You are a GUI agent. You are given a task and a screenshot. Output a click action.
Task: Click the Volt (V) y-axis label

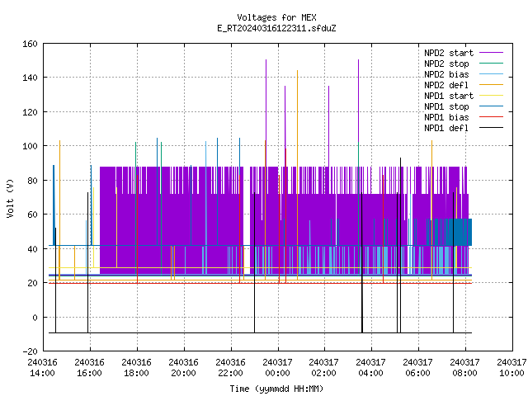(11, 198)
